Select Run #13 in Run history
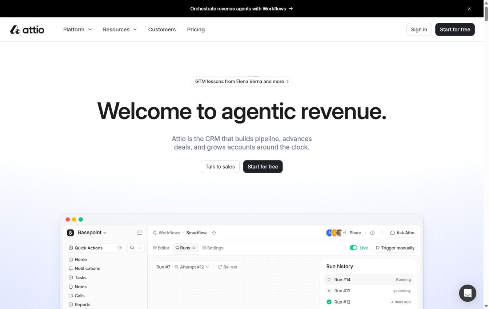This screenshot has height=309, width=489. click(x=369, y=291)
